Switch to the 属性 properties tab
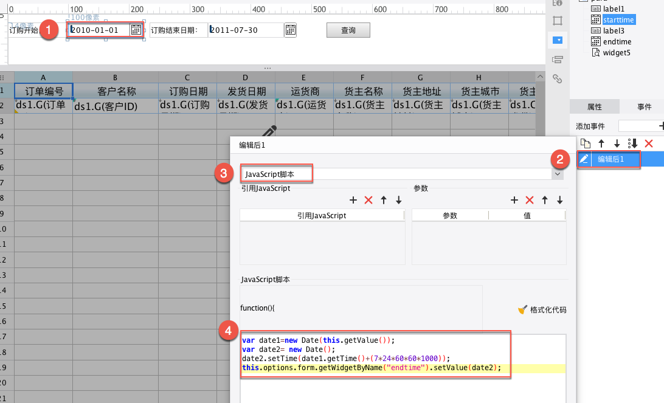This screenshot has width=664, height=403. (595, 107)
